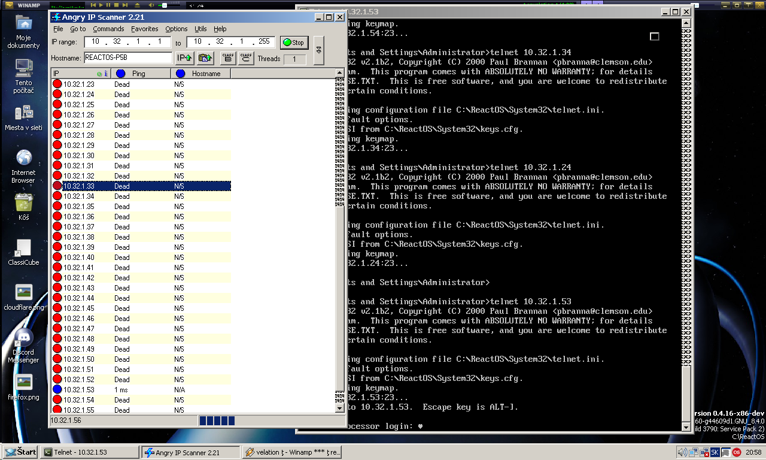Click the Hostname column header
Viewport: 766px width, 460px height.
click(x=206, y=74)
